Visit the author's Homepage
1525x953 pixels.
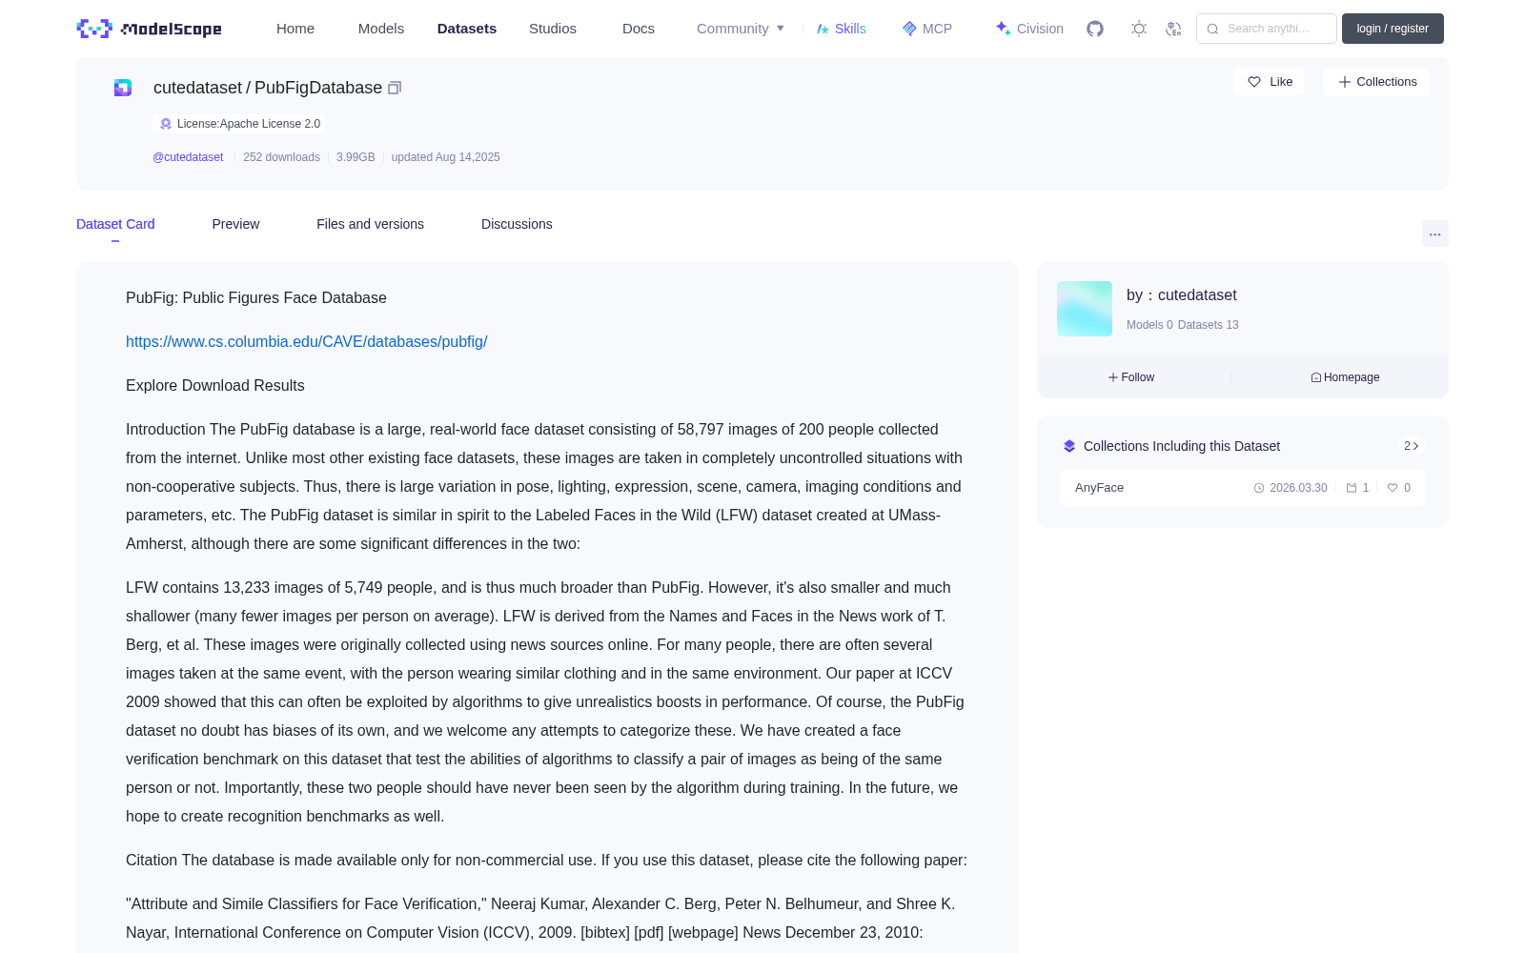(x=1345, y=377)
